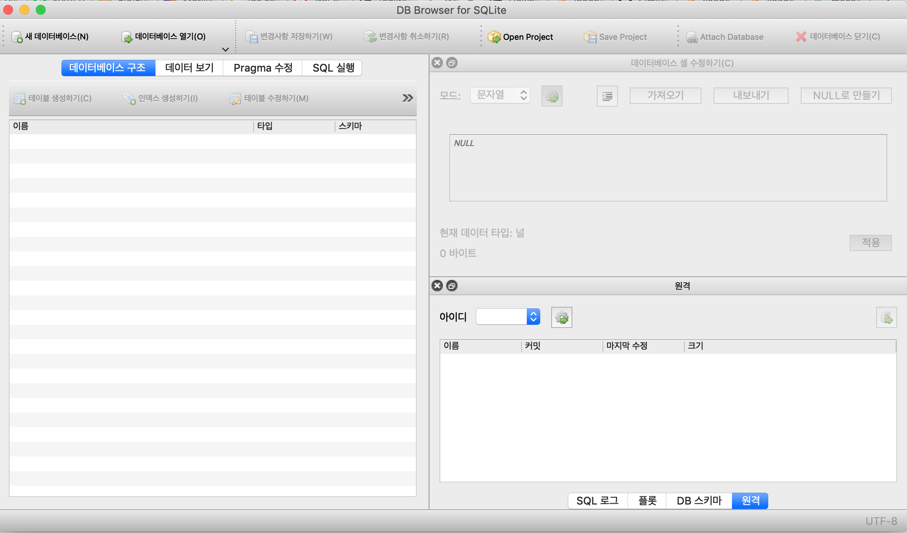
Task: Click the 이름 column header in the structure list
Action: coord(21,126)
